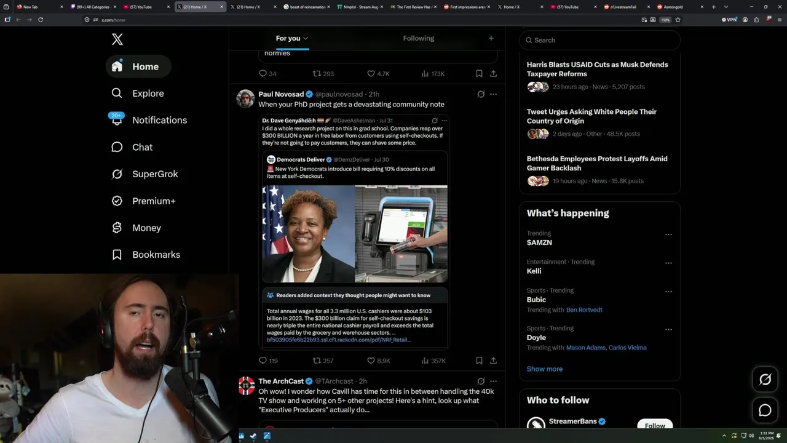Bookmark Paul Novosad's post

(x=479, y=361)
